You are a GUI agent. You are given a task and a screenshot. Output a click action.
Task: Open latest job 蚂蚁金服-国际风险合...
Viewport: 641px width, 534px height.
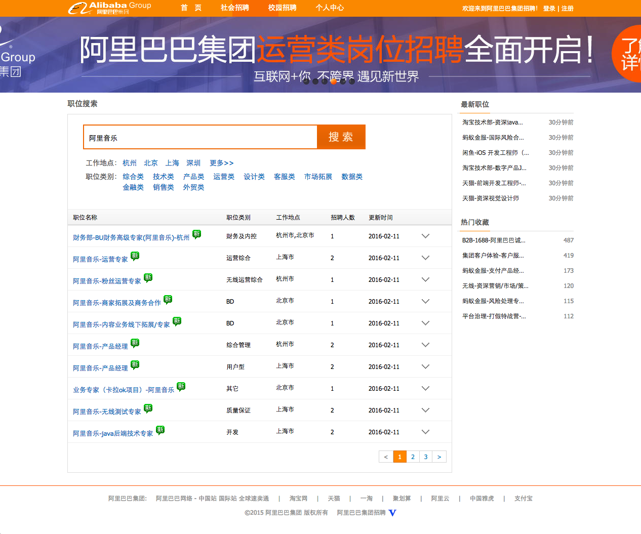493,138
